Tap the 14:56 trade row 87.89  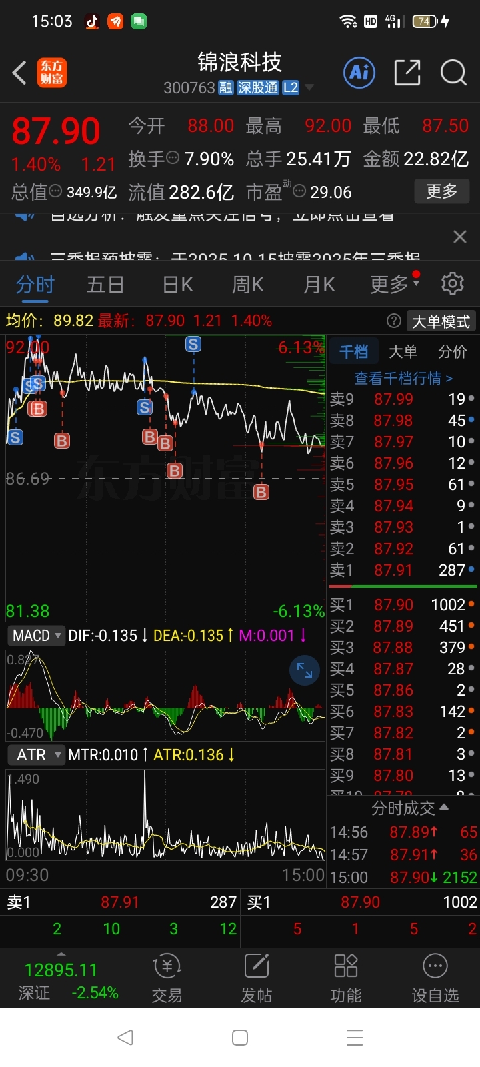tap(403, 832)
